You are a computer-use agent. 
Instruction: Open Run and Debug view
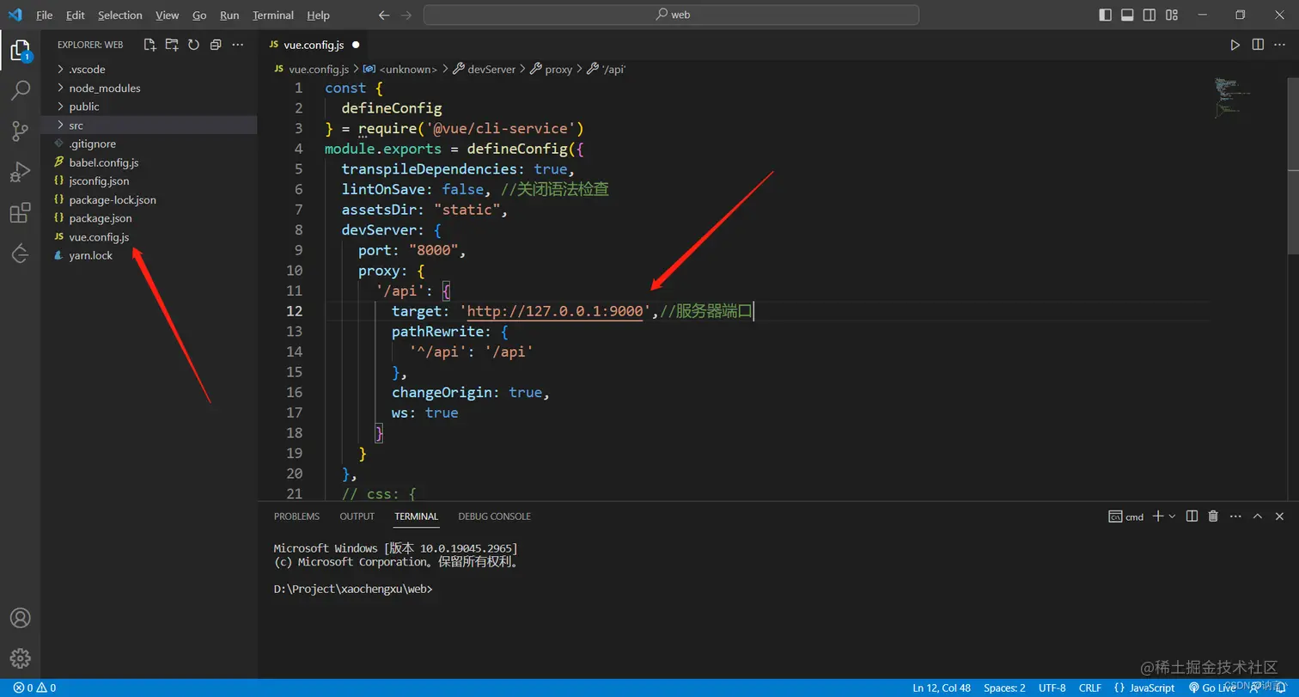click(x=20, y=172)
